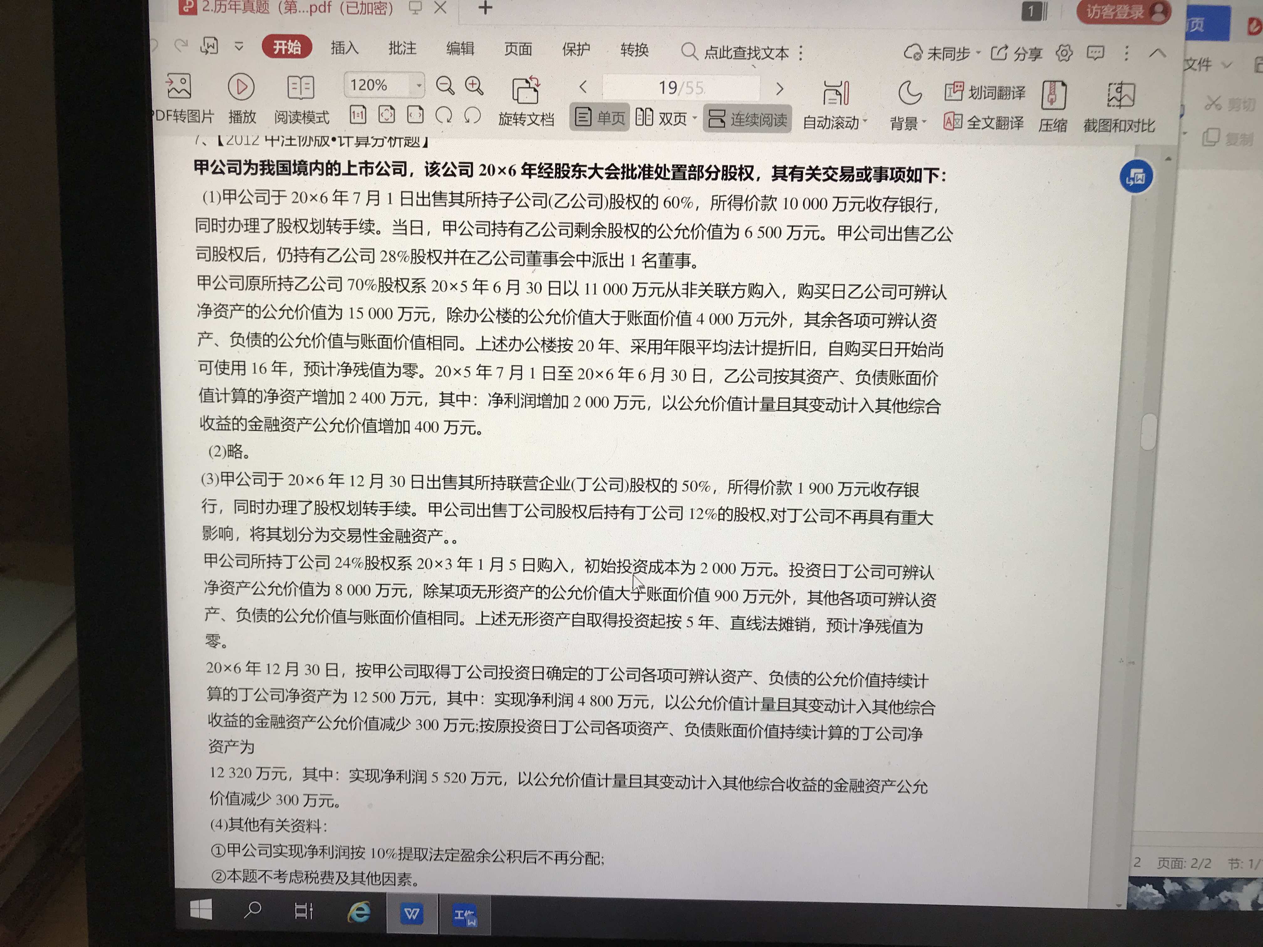Expand the 背景 background options

[924, 122]
